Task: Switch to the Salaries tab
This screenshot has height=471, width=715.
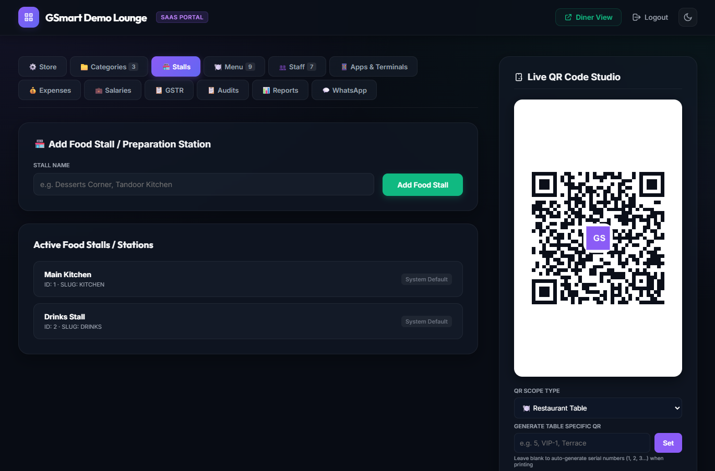Action: [113, 90]
